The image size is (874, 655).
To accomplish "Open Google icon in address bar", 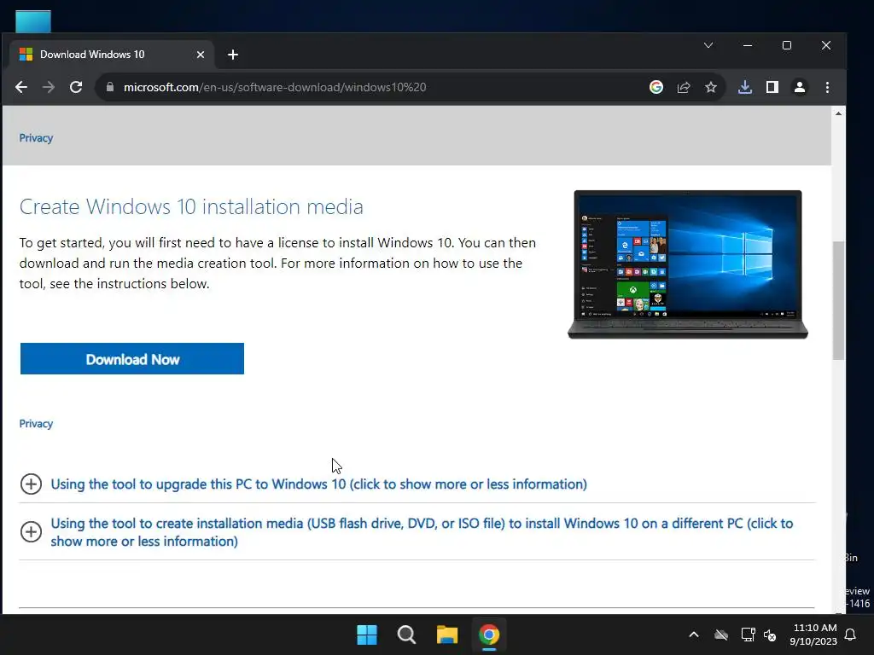I will pos(656,87).
